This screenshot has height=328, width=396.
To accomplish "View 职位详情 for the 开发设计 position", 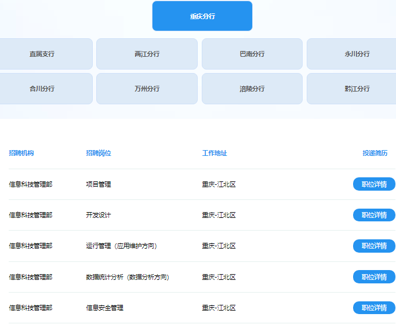I will 374,215.
